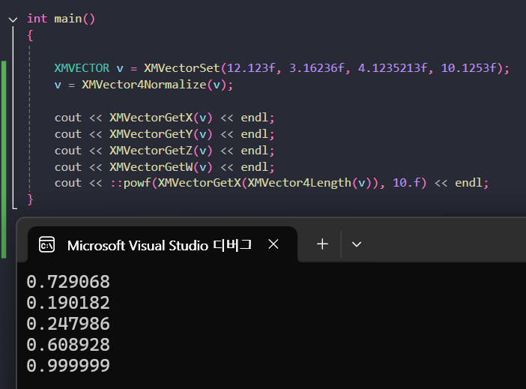Click console output 0.999999
Screen dimensions: 526x389
point(68,366)
